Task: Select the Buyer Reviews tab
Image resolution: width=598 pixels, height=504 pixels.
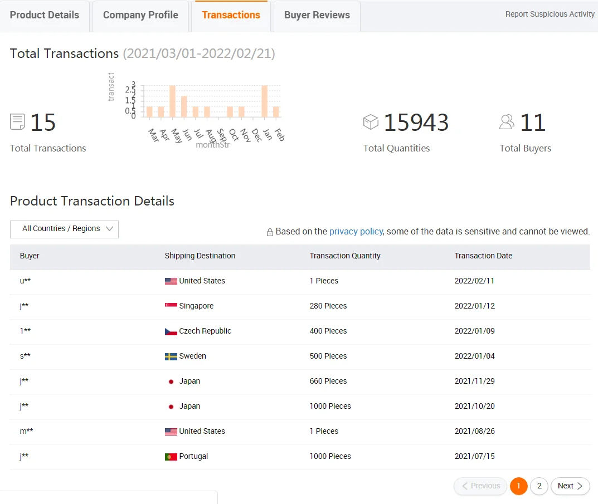Action: 317,15
